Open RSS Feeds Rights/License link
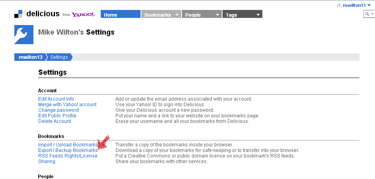The width and height of the screenshot is (375, 179). 68,156
